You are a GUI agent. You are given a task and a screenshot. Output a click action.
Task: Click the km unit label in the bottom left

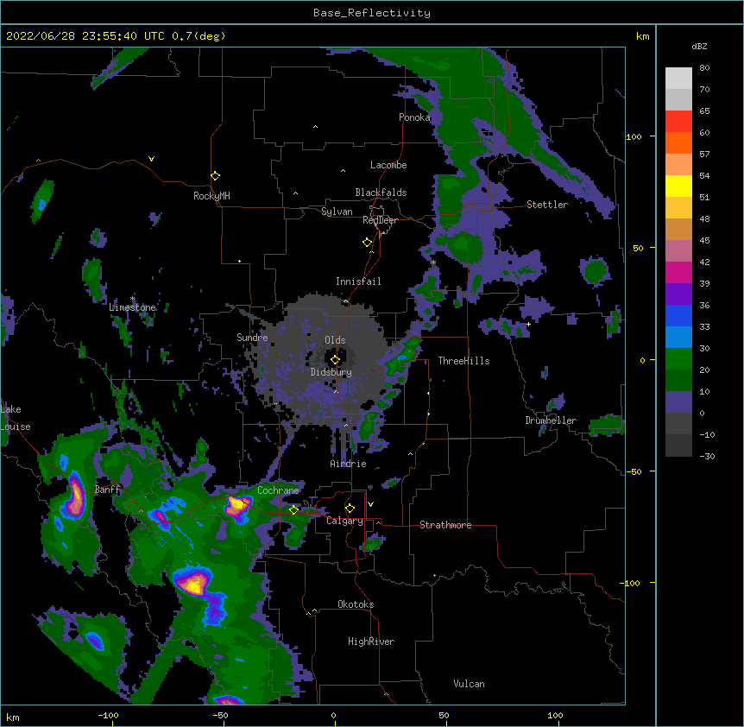tap(13, 717)
